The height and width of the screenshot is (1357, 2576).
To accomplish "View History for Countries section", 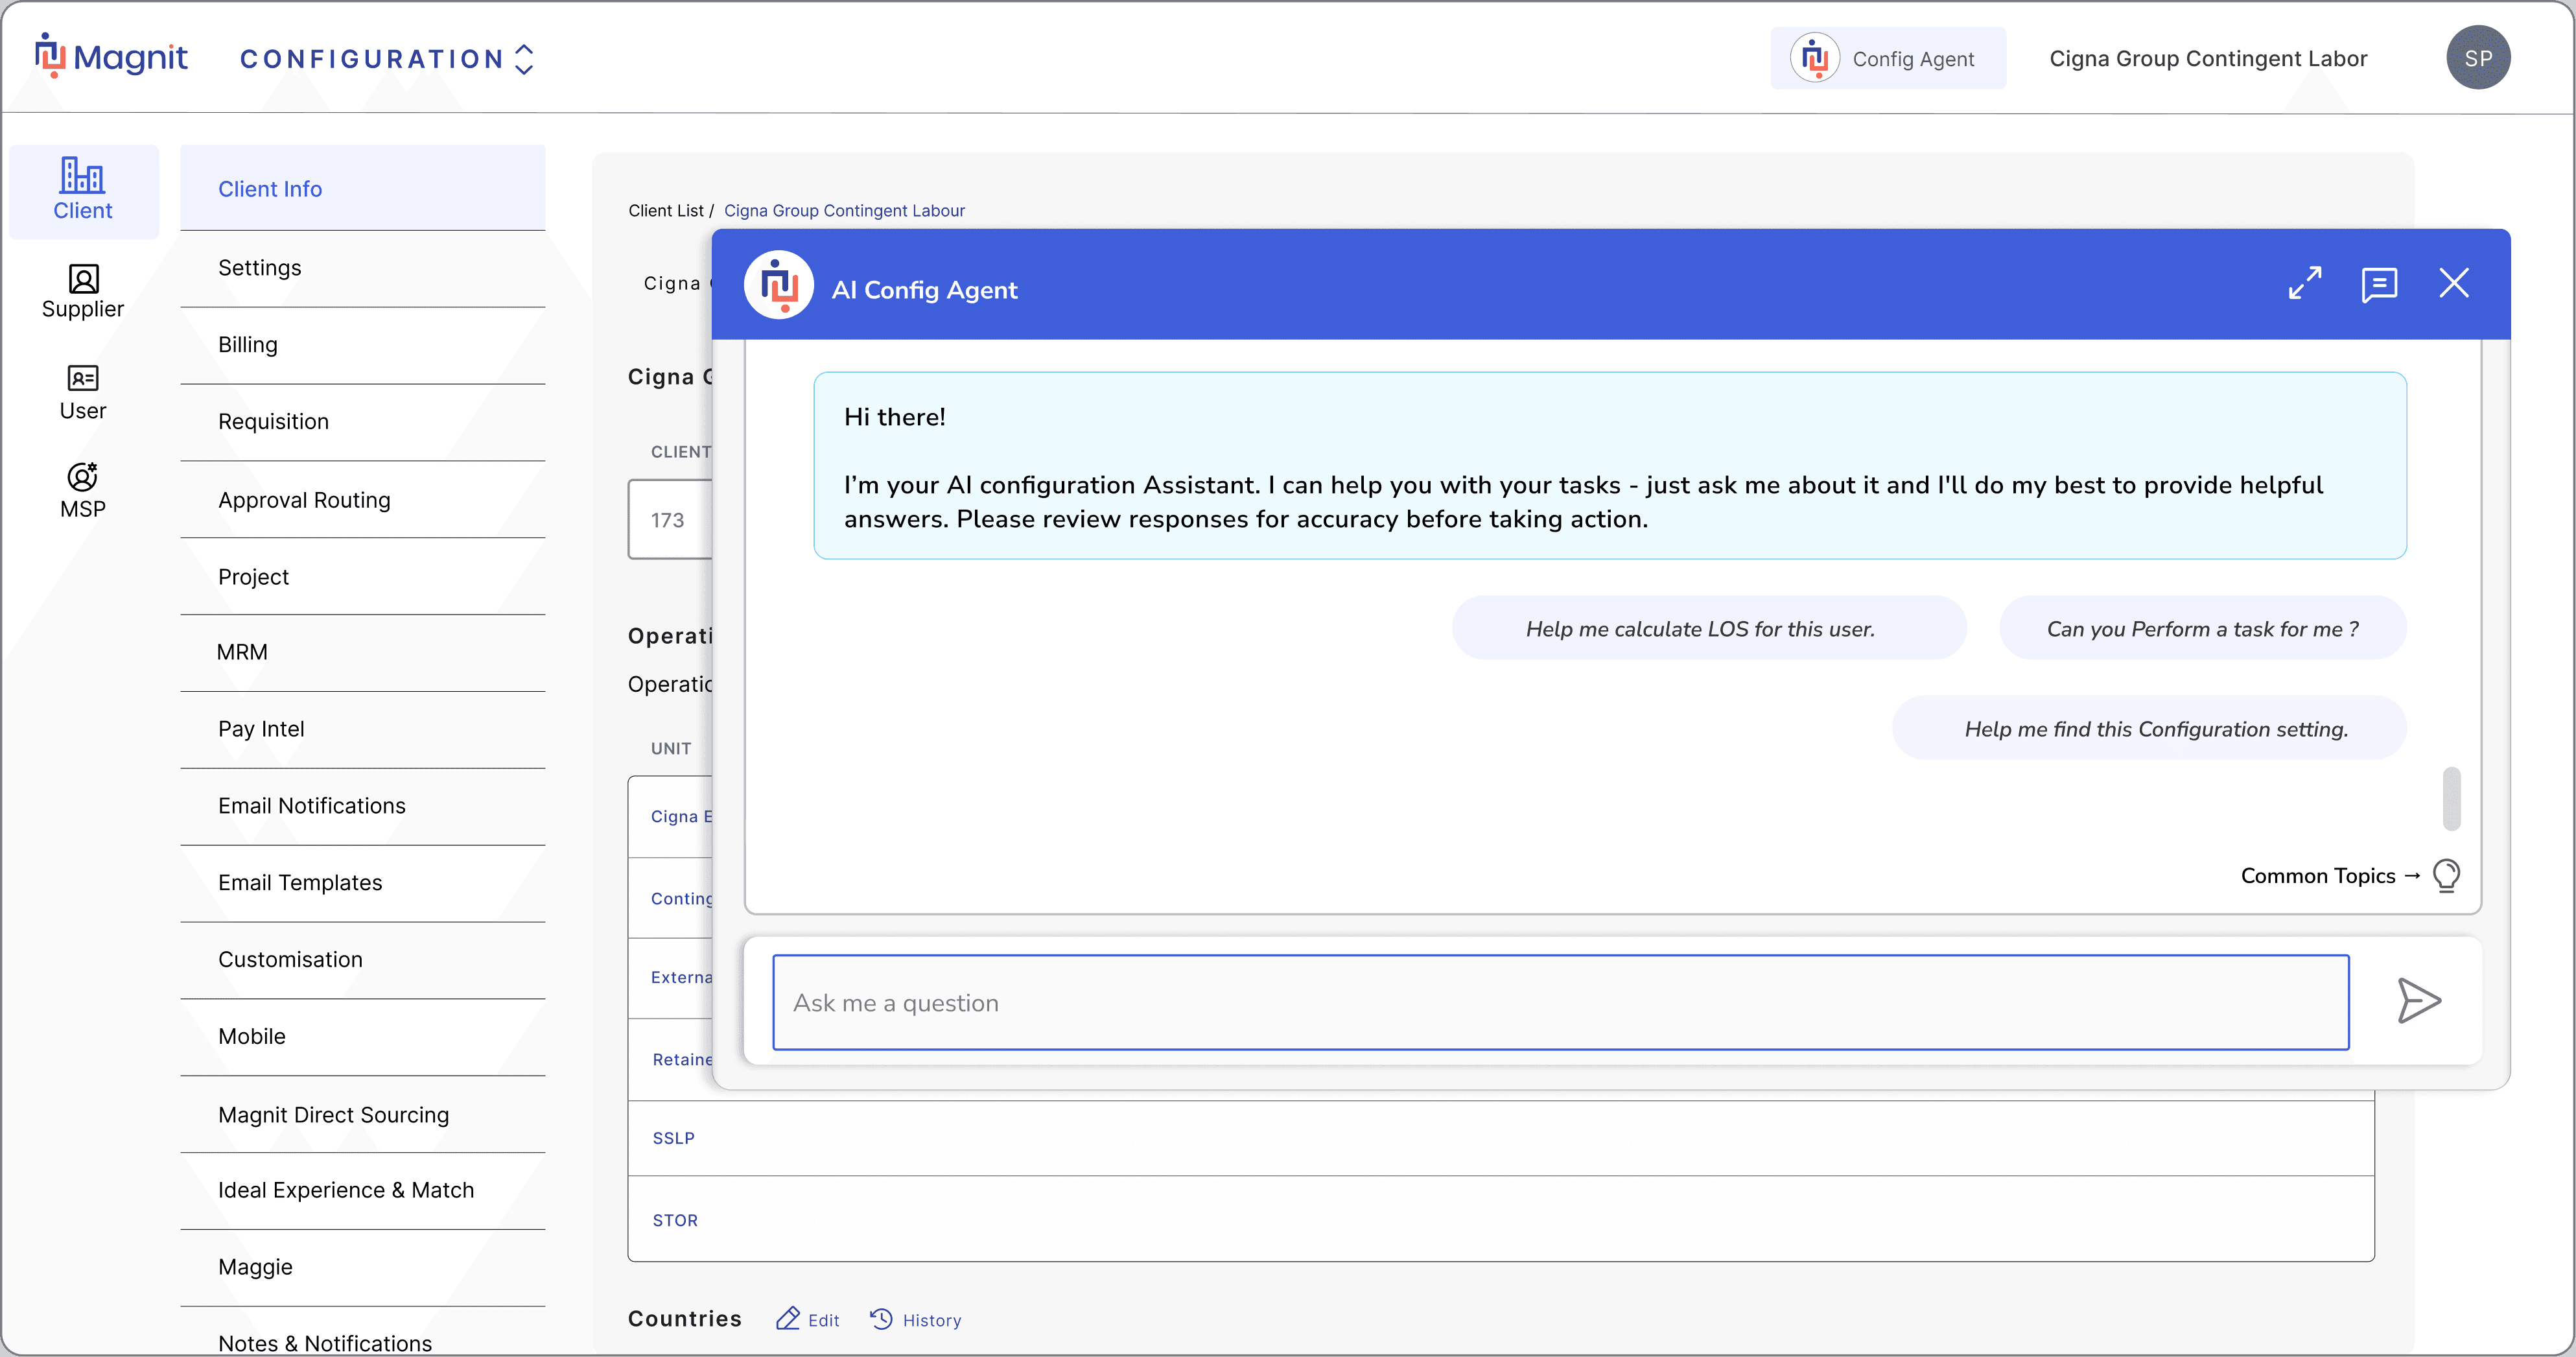I will [916, 1319].
